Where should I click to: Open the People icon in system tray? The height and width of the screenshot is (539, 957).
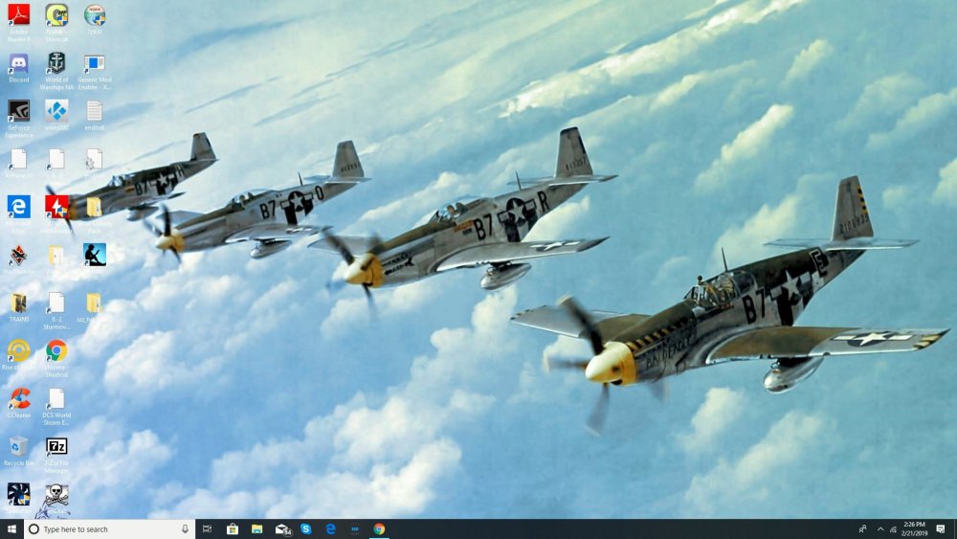[862, 528]
